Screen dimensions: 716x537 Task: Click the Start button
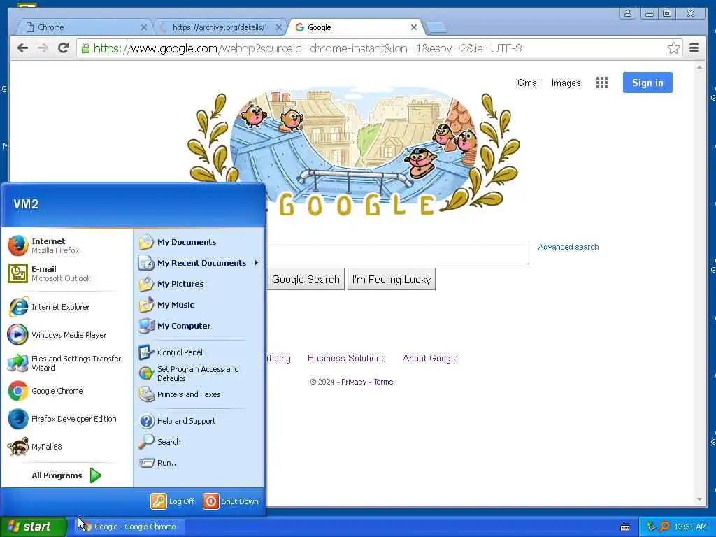click(33, 527)
